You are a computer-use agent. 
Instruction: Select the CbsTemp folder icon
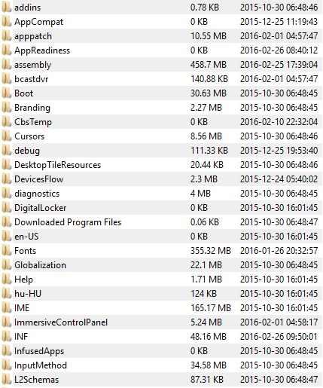pos(6,122)
